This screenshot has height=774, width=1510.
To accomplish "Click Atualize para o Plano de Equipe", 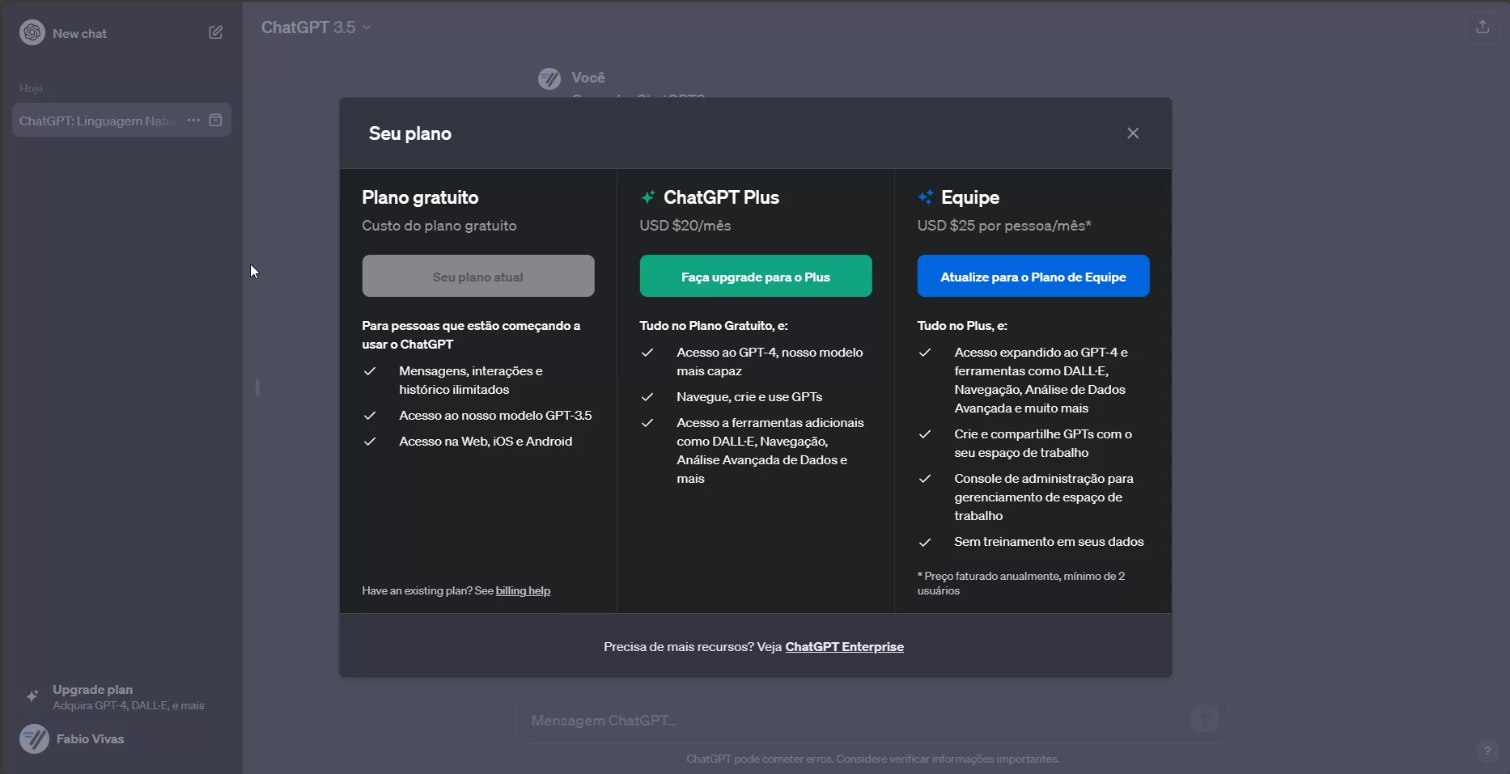I will pyautogui.click(x=1033, y=276).
